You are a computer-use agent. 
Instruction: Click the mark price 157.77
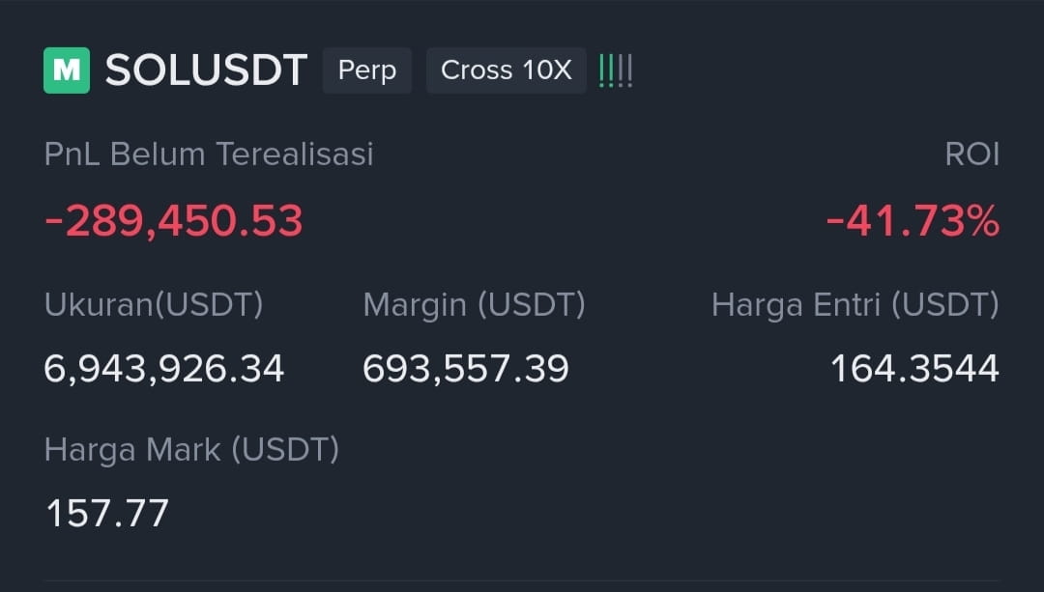pos(107,513)
